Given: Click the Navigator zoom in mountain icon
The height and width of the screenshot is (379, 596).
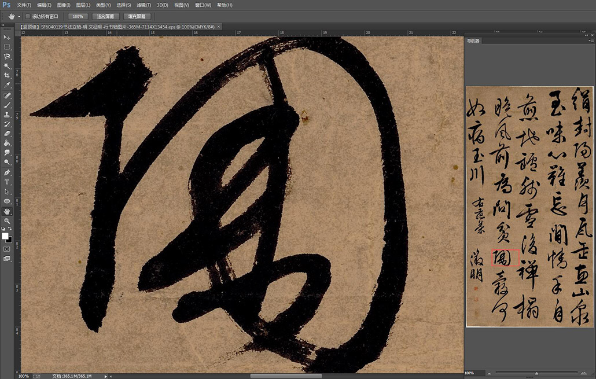Looking at the screenshot, I should (x=583, y=373).
